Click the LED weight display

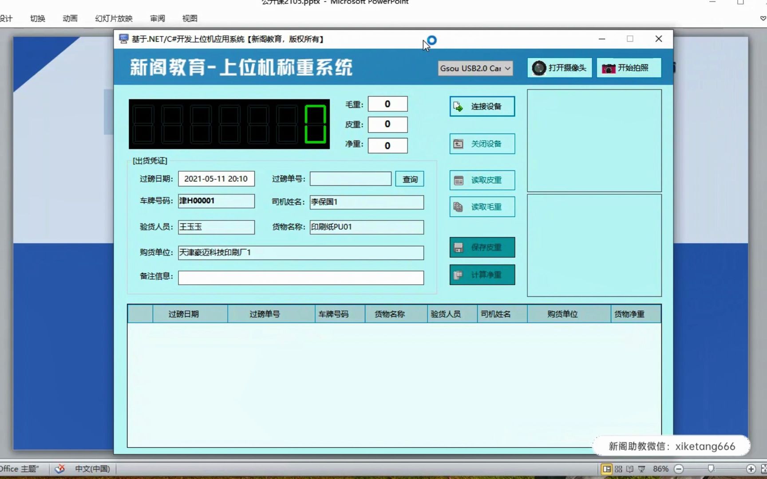pos(229,124)
